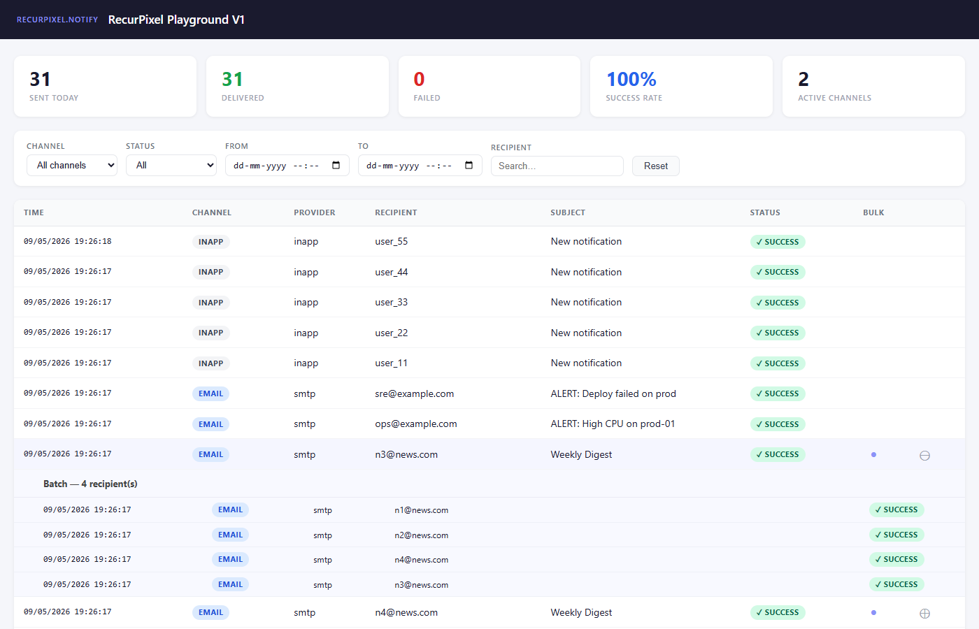Click the PROVIDER column header
The height and width of the screenshot is (629, 979).
click(315, 212)
